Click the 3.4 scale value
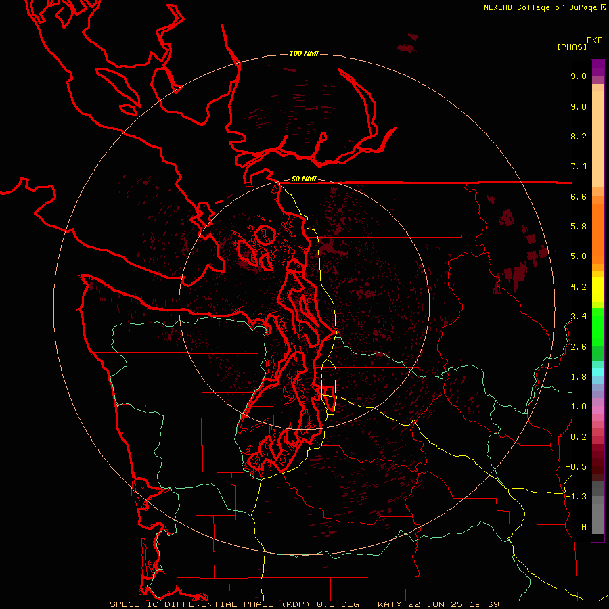 [579, 317]
